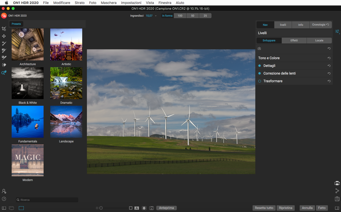
Task: Click the Resetta tutto button
Action: 264,208
